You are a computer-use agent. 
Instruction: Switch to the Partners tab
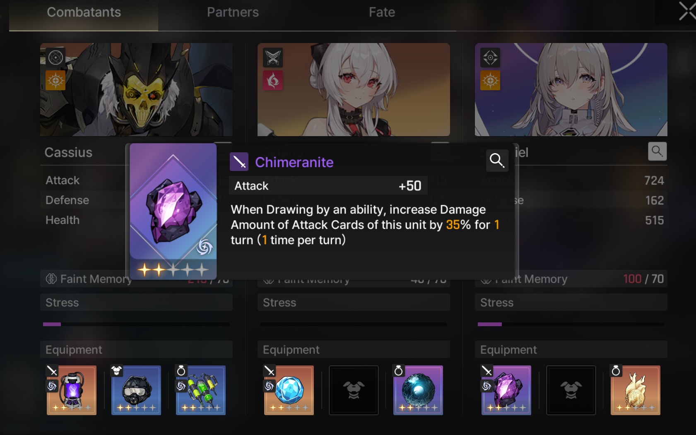tap(233, 12)
